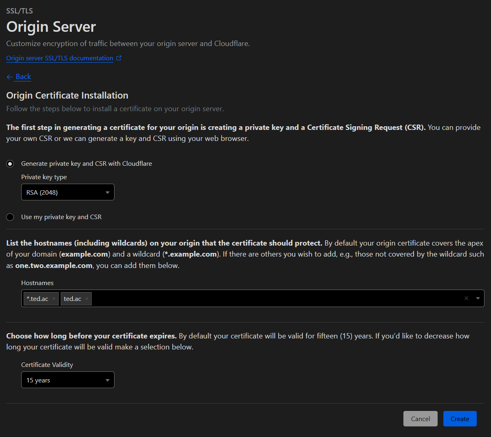This screenshot has height=437, width=491.
Task: Remove the ted.ac hostname tag
Action: [x=87, y=299]
